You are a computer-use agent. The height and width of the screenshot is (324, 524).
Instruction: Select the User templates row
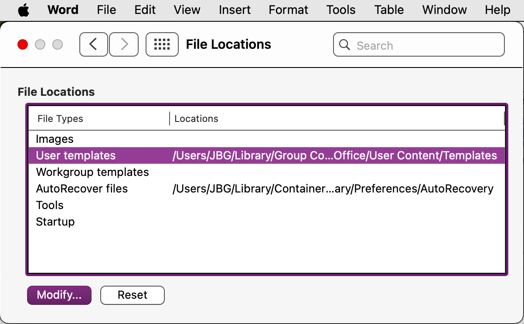click(x=267, y=155)
